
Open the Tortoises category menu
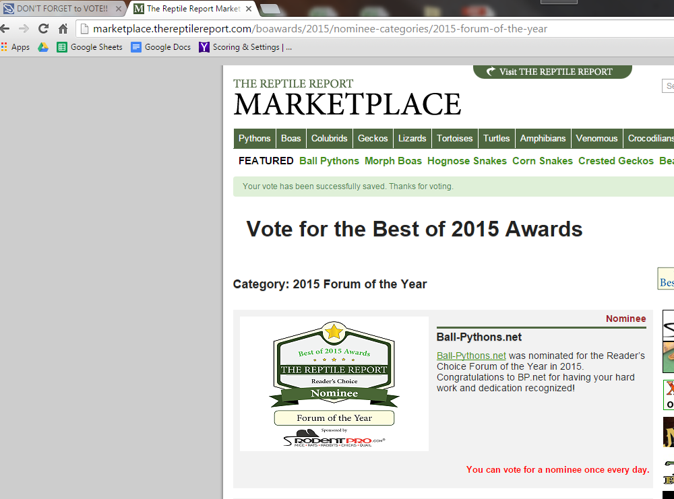(x=455, y=138)
